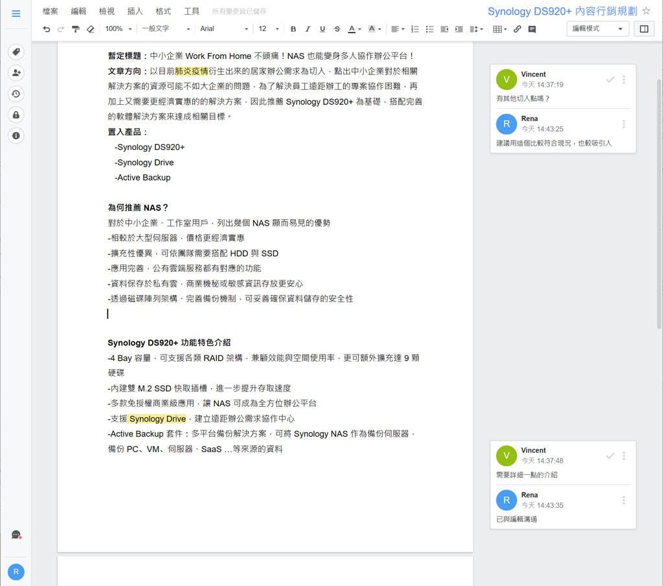Open the 編輯模式 mode dropdown

(x=598, y=28)
